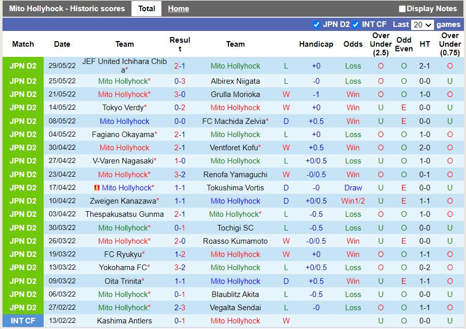This screenshot has width=466, height=329.
Task: Click the Win1/2 odds value for Zweigen Kanazawa
Action: pos(353,201)
